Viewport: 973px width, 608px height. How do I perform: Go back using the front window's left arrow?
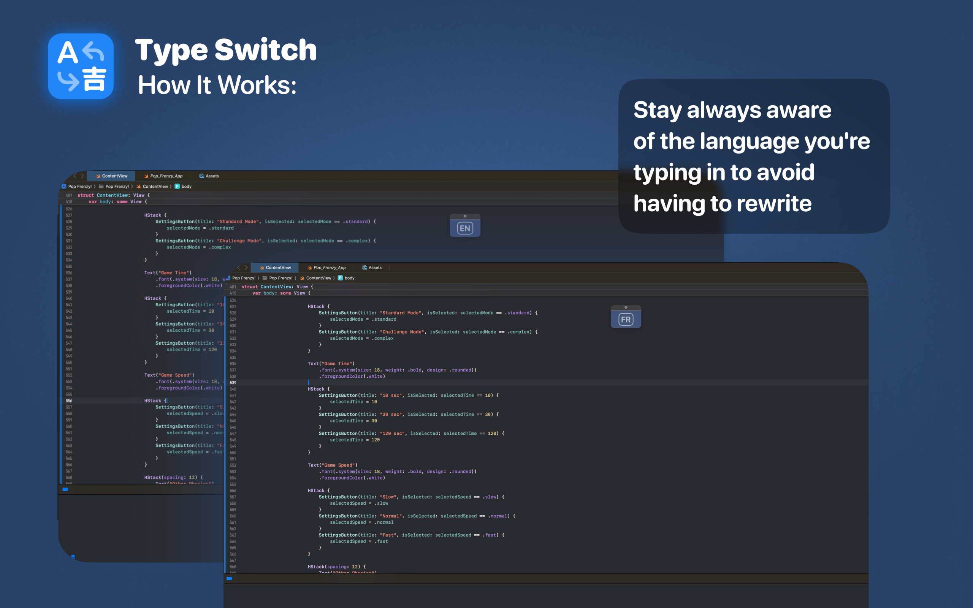[x=238, y=268]
